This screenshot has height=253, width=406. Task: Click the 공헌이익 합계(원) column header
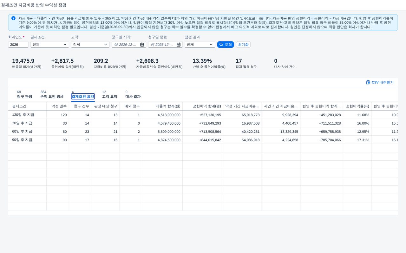tap(203, 106)
